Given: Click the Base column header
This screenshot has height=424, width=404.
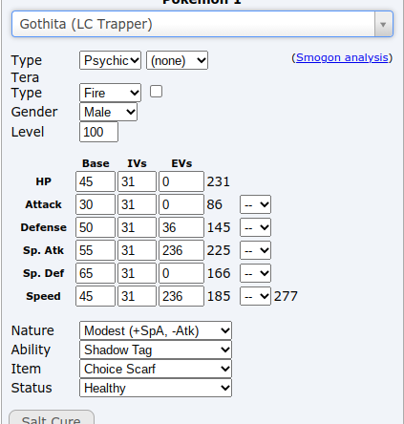Looking at the screenshot, I should tap(96, 163).
